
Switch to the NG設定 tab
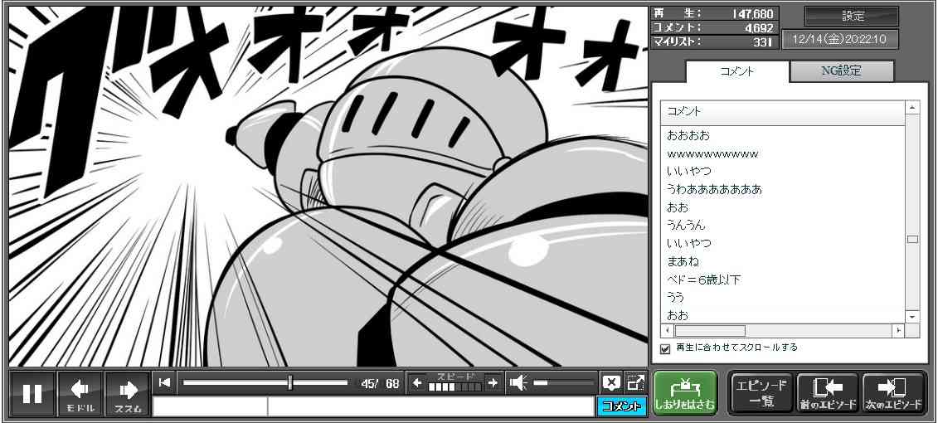click(x=841, y=71)
